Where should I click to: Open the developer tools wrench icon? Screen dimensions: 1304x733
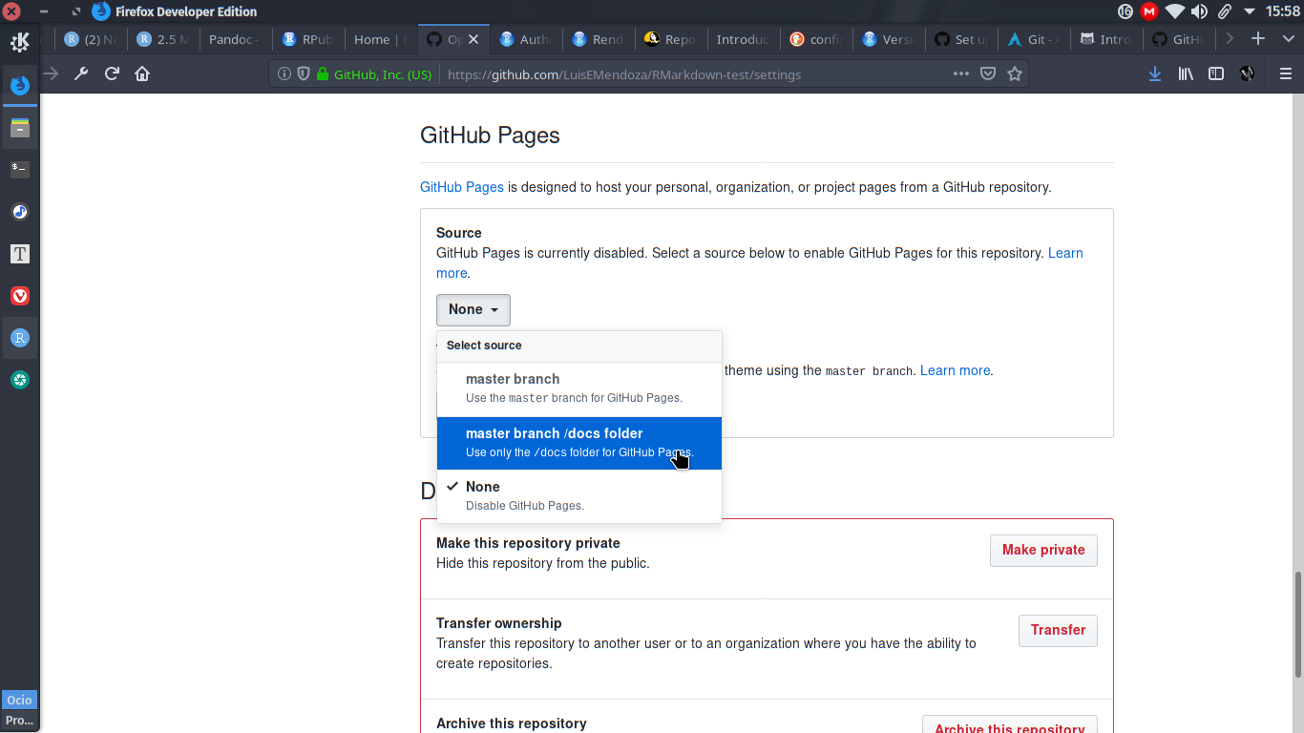[x=81, y=73]
